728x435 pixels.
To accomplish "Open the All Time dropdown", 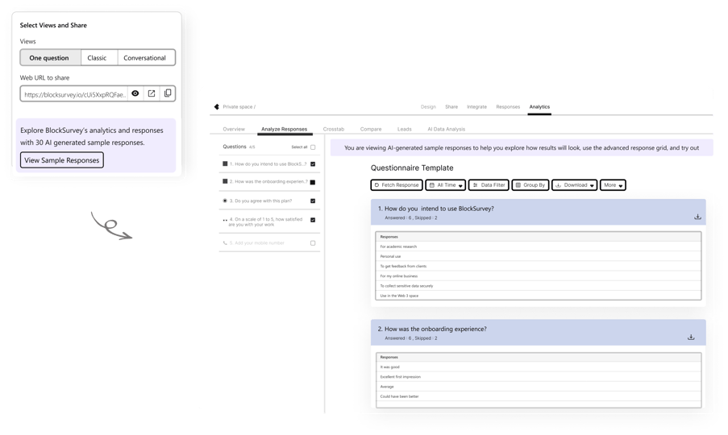I will pos(445,185).
